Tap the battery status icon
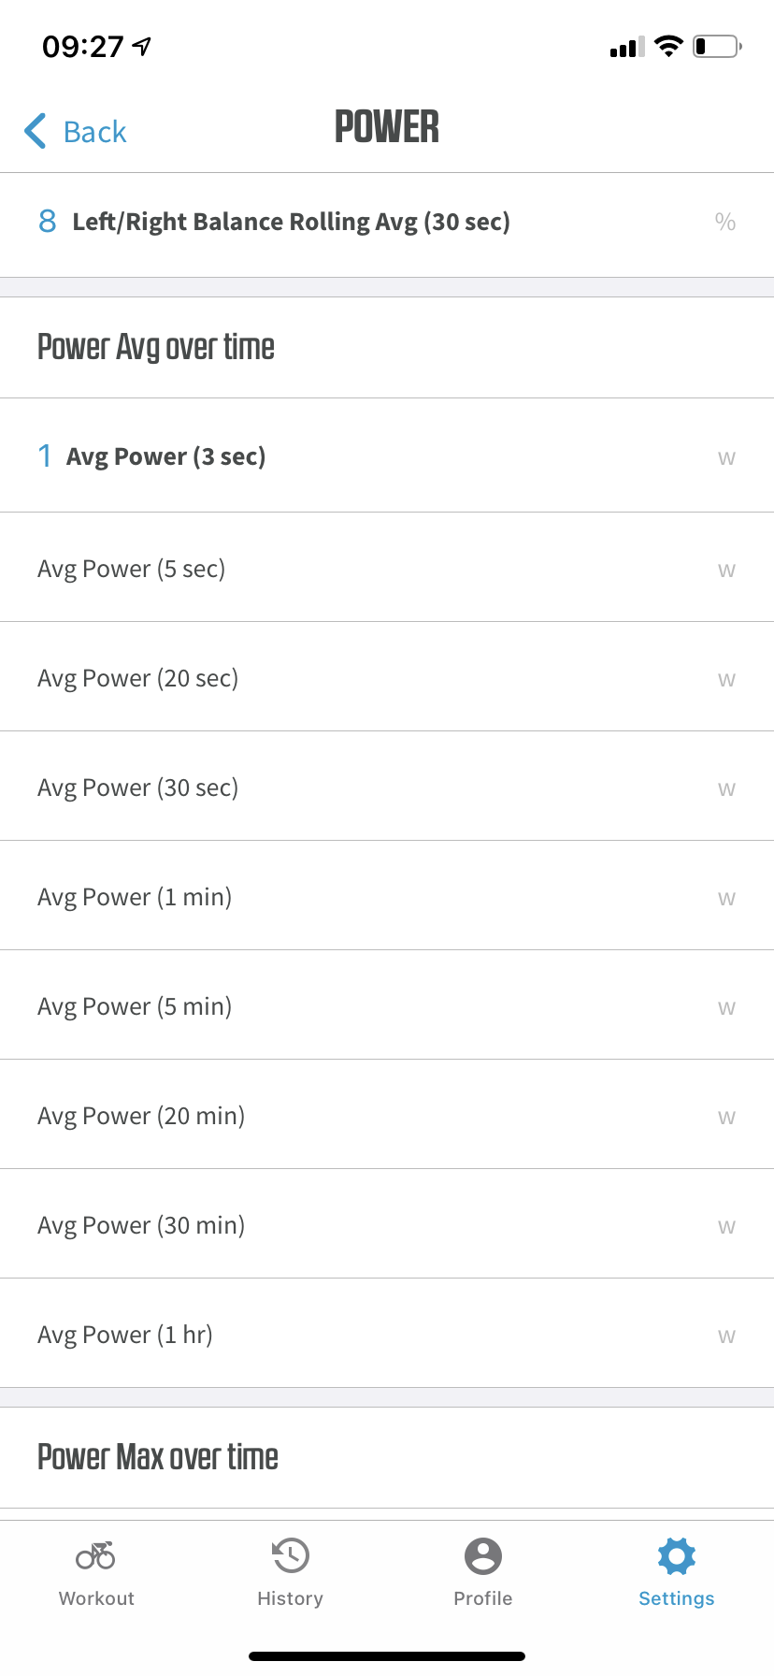Viewport: 774px width, 1676px height. coord(717,47)
